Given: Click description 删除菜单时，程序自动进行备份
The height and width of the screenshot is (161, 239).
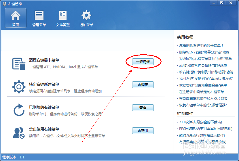Looking at the screenshot, I should point(53,114).
